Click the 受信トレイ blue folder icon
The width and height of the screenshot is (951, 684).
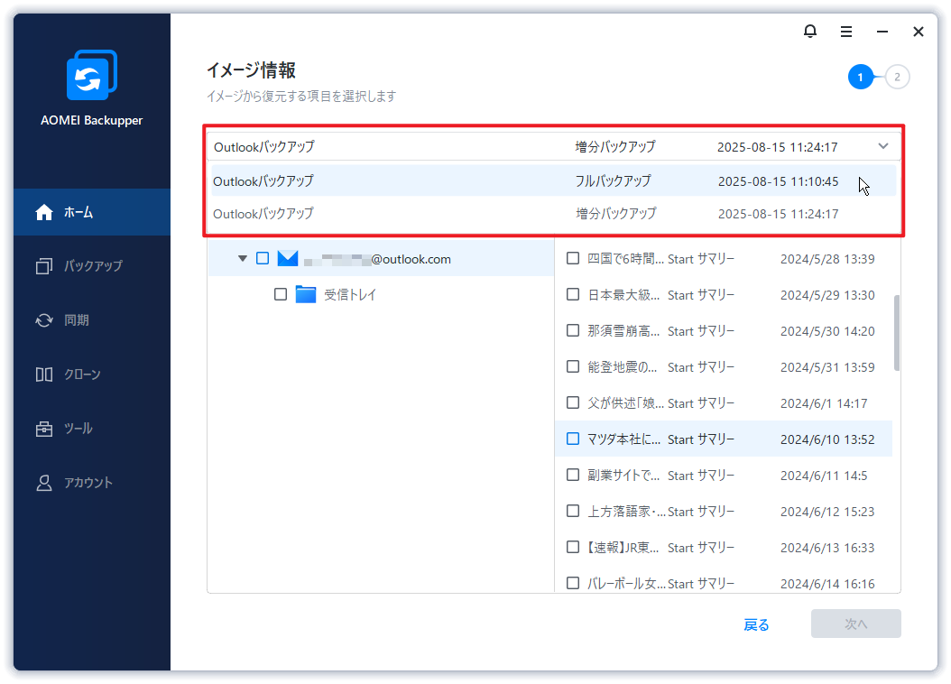[x=306, y=294]
